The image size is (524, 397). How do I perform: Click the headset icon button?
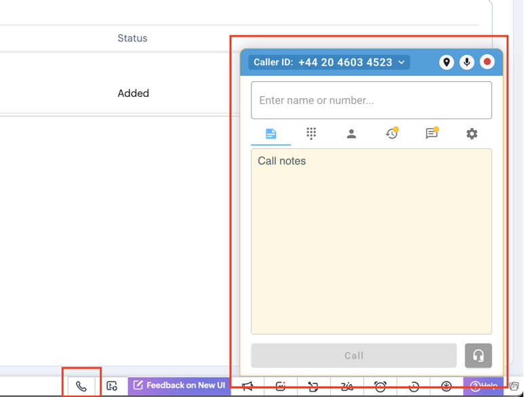[478, 356]
